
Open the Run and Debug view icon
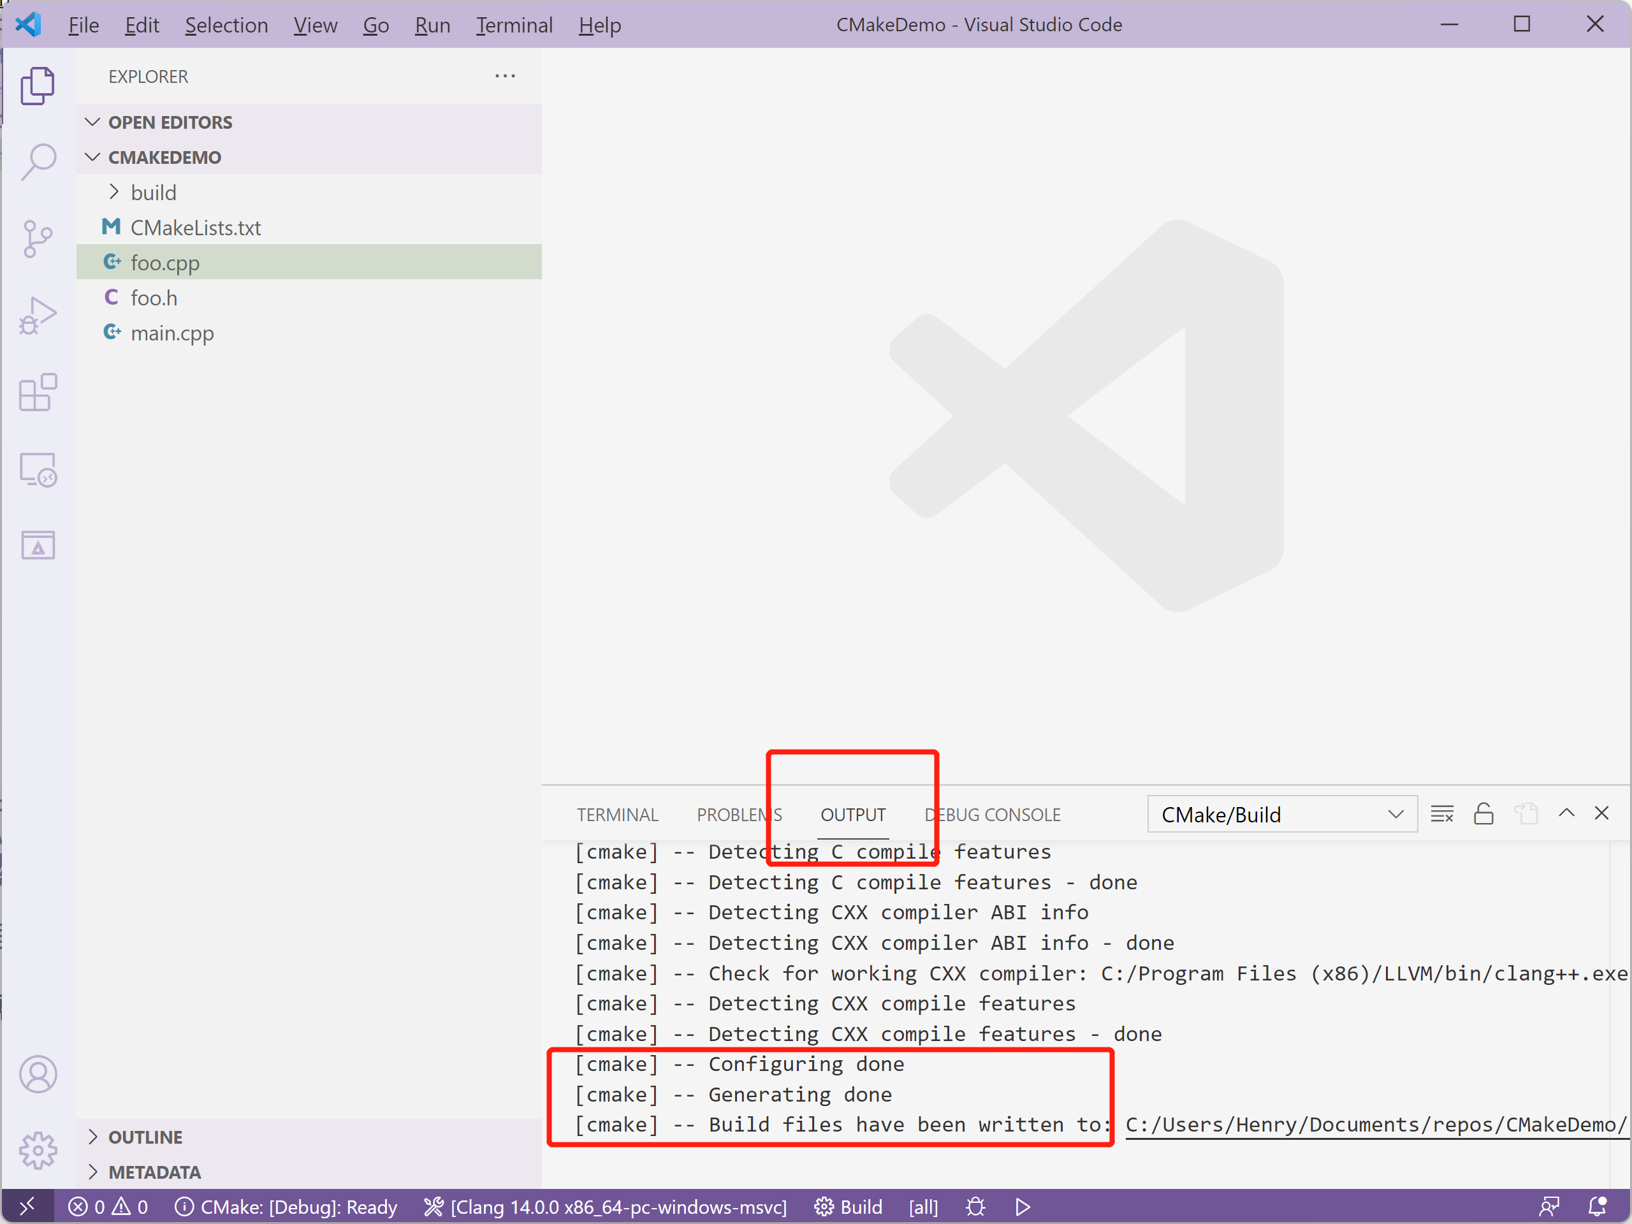click(38, 316)
